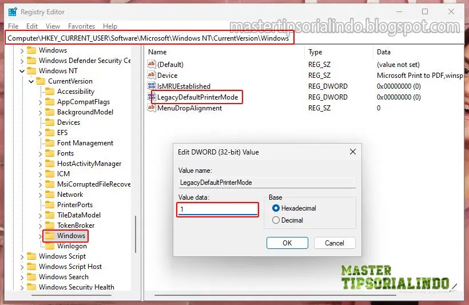Click the Accessibility folder icon
The image size is (469, 305).
(50, 92)
